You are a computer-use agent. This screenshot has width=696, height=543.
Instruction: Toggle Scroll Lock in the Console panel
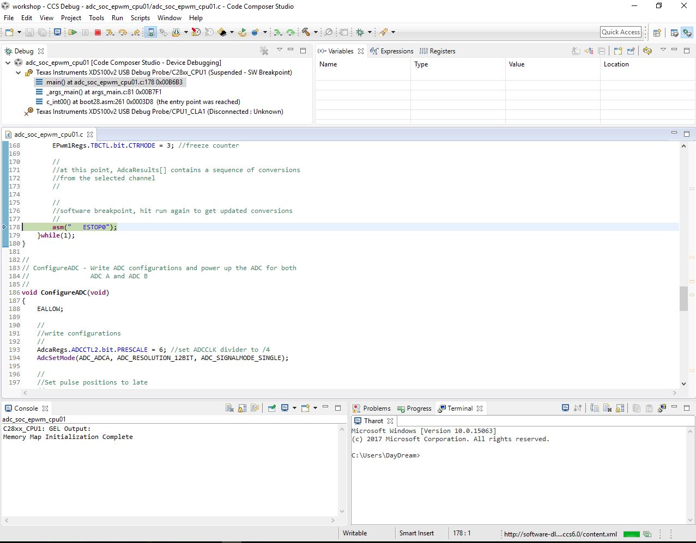click(243, 408)
